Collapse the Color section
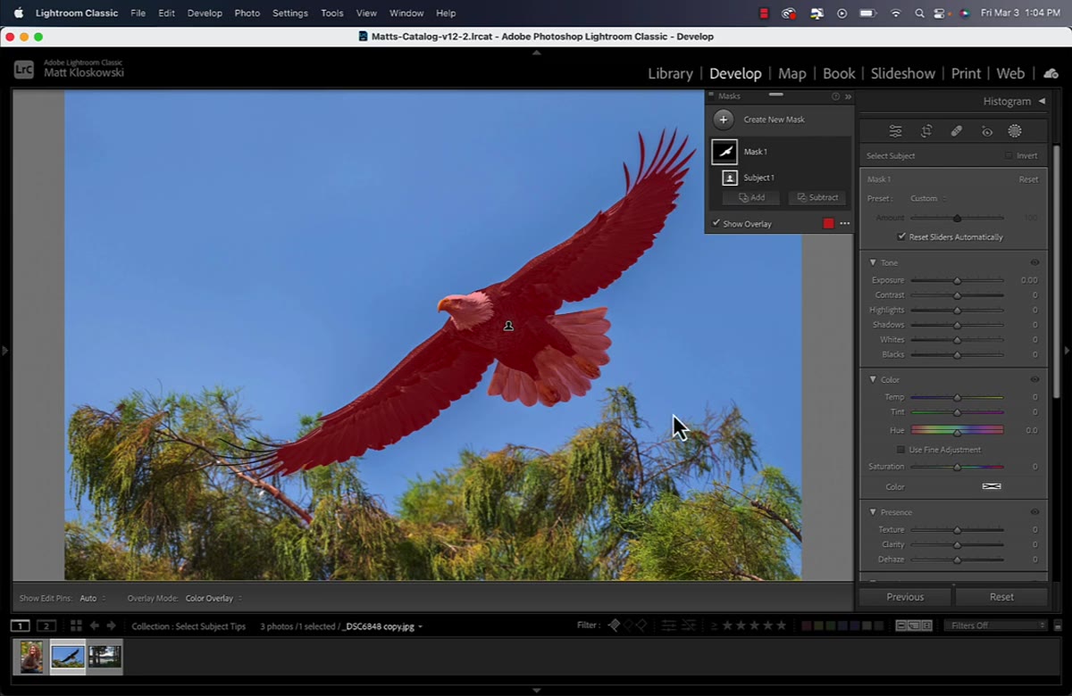 (x=873, y=379)
